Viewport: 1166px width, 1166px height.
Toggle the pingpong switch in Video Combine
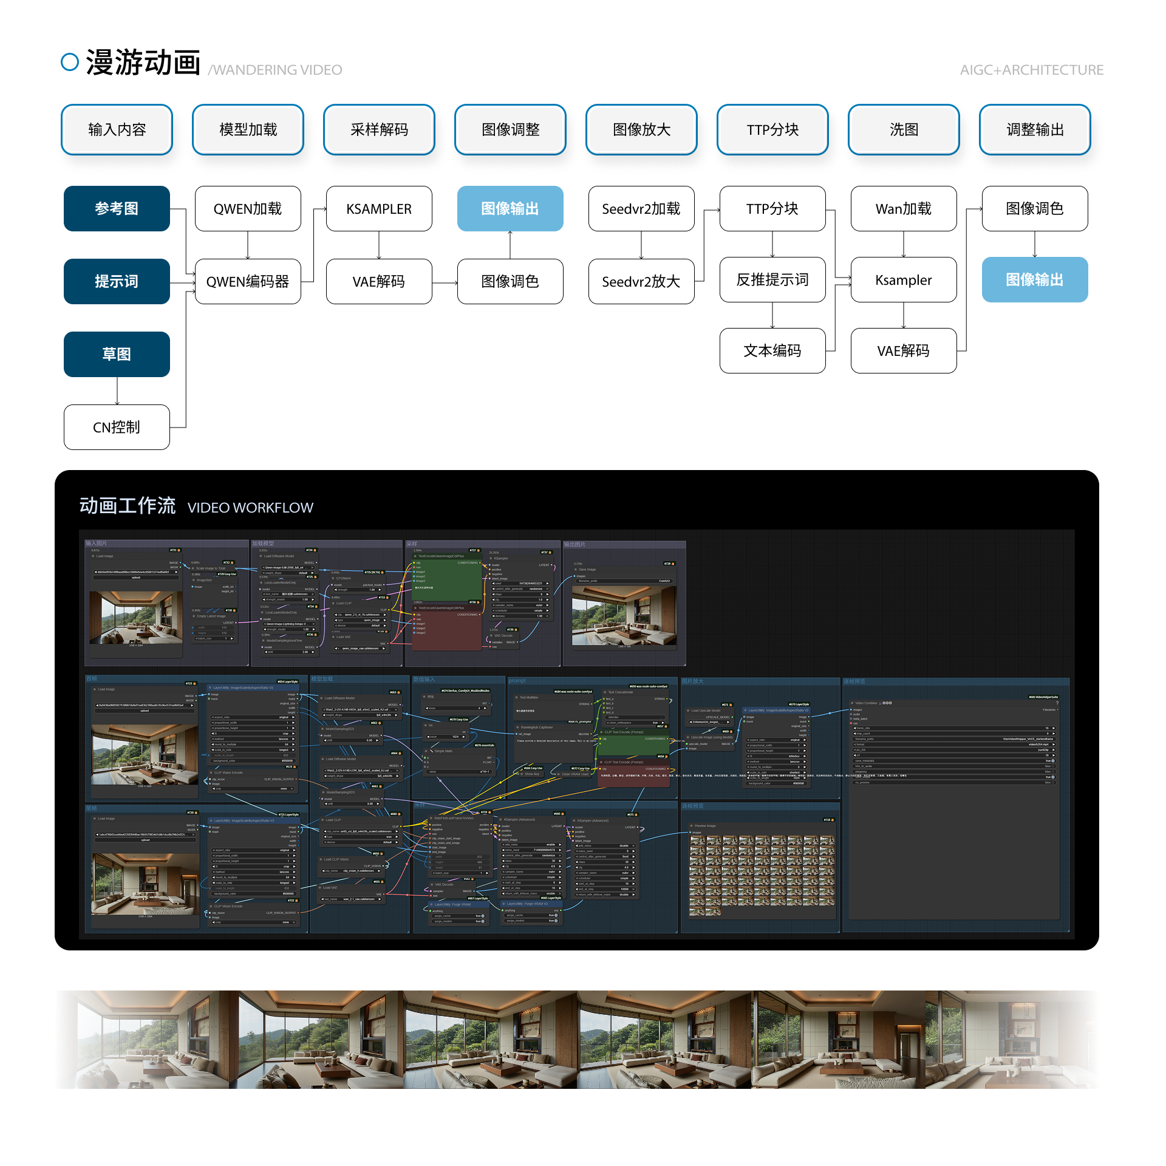click(1052, 771)
